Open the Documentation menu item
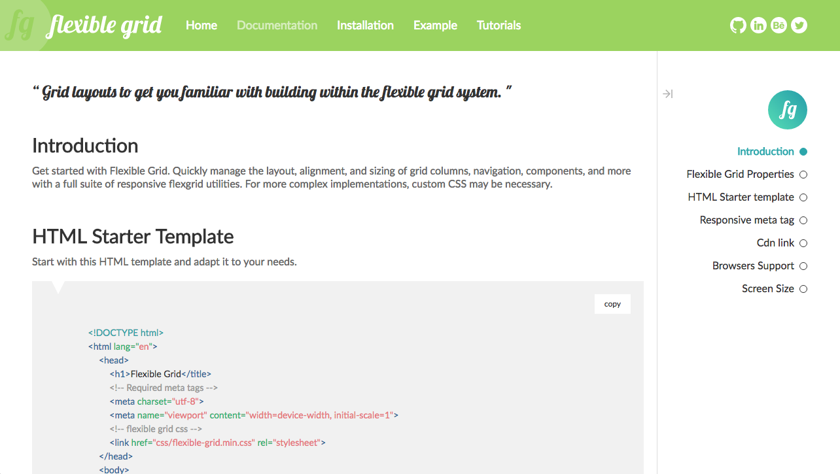This screenshot has height=474, width=840. [277, 25]
